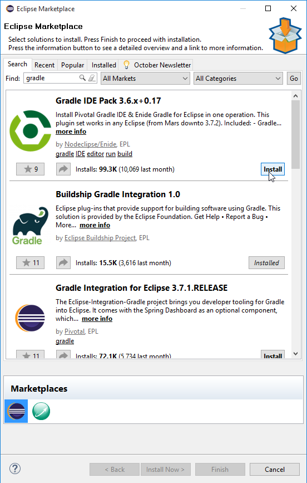This screenshot has height=483, width=307.
Task: Click the results list scrollbar thumb
Action: click(296, 135)
